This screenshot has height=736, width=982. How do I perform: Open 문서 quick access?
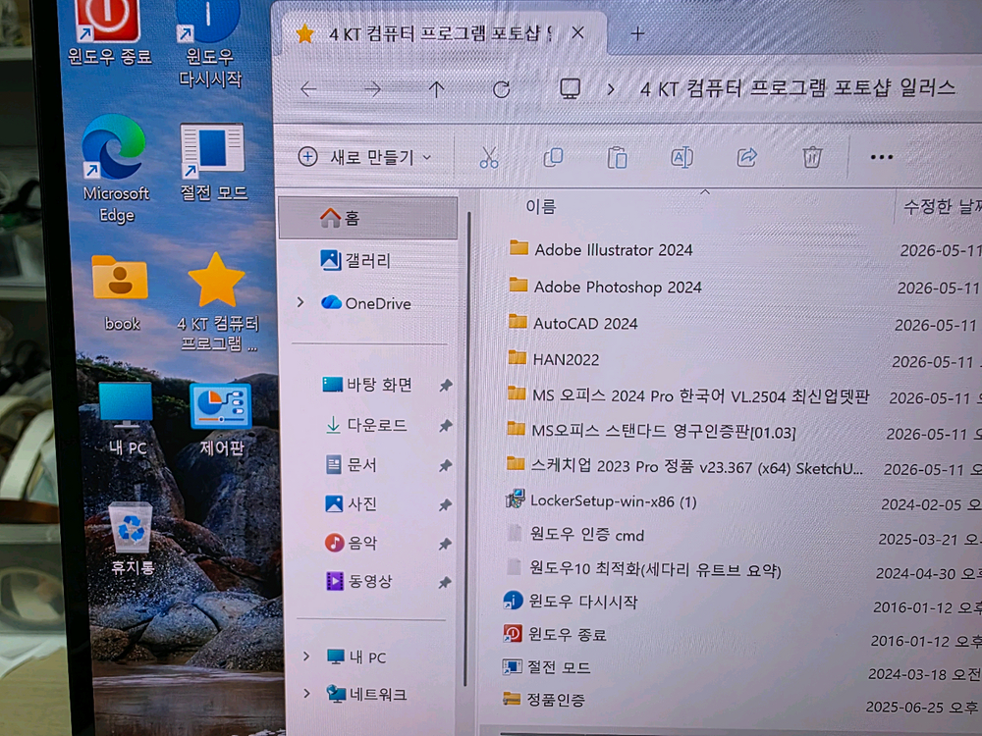352,464
